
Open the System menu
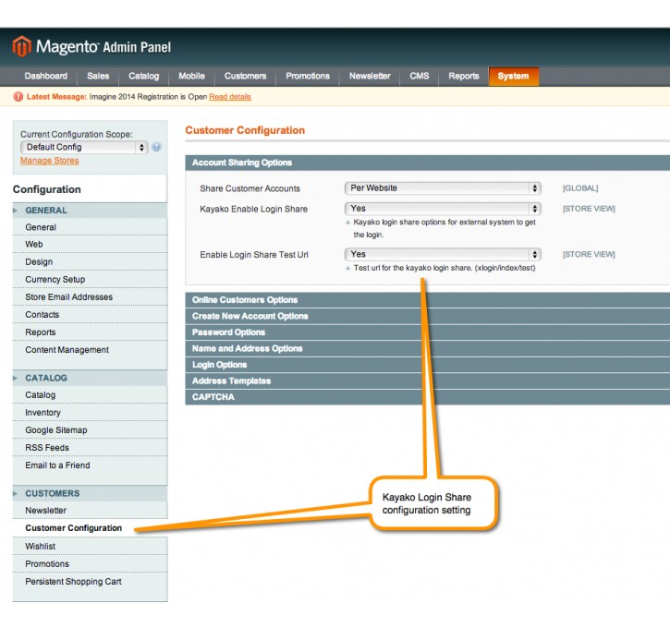tap(513, 76)
